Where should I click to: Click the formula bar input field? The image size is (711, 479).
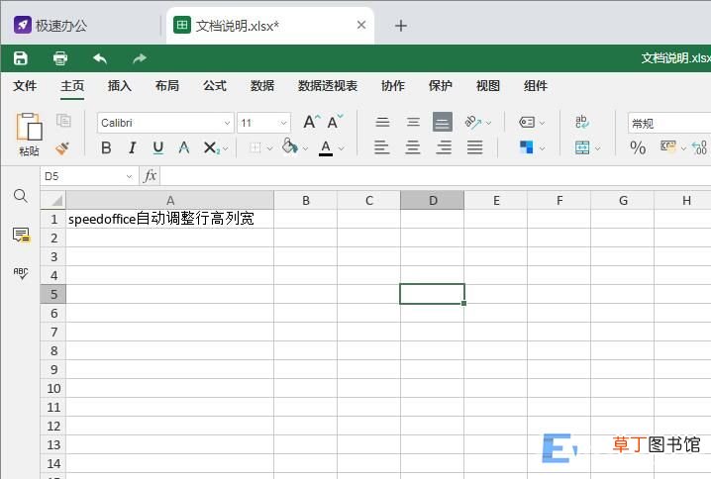(436, 176)
